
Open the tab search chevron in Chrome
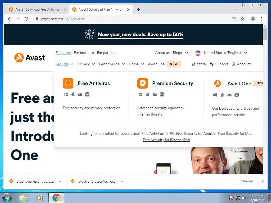tap(237, 10)
